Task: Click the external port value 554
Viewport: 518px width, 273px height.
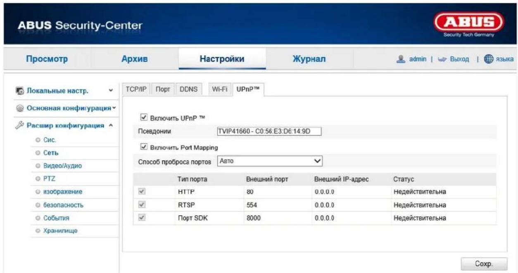Action: pyautogui.click(x=252, y=205)
